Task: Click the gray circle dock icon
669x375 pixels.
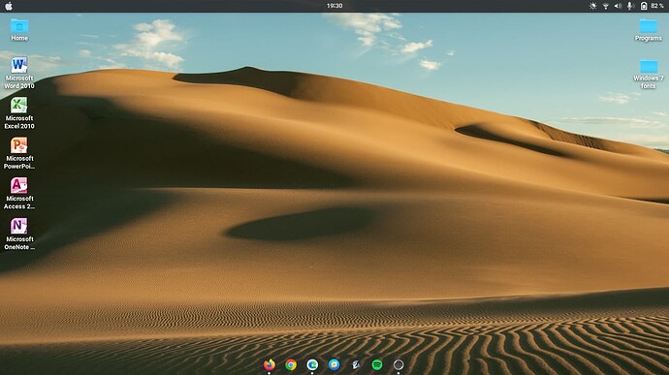Action: pyautogui.click(x=398, y=364)
